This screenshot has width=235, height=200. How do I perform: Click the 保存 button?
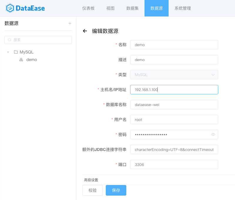116,190
